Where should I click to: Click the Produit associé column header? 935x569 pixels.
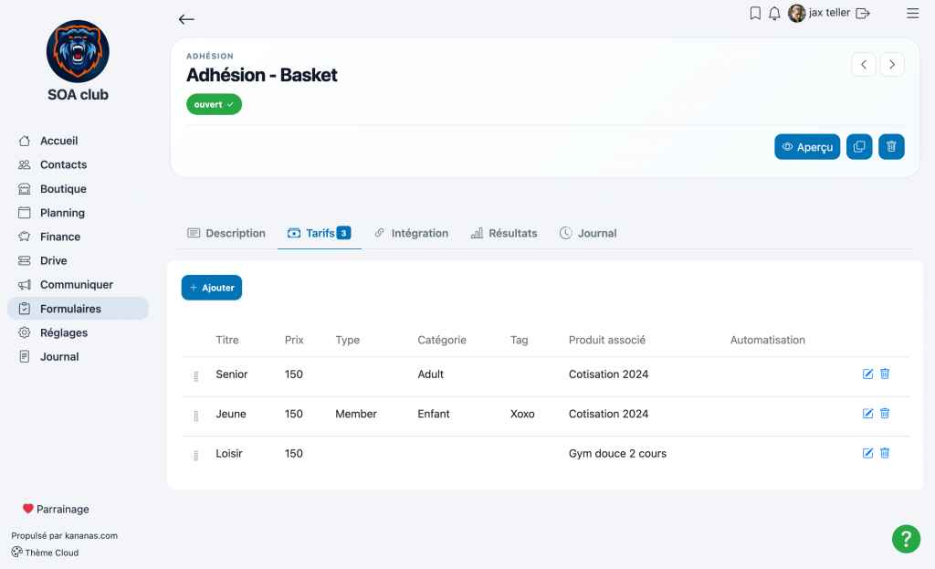[x=607, y=340]
